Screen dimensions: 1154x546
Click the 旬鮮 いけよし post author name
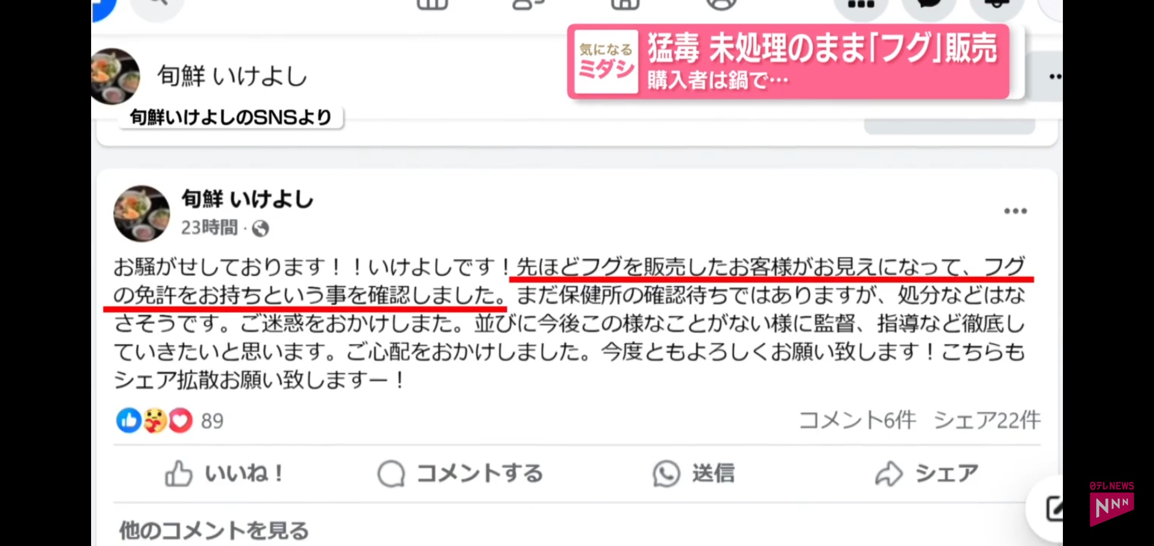(248, 199)
